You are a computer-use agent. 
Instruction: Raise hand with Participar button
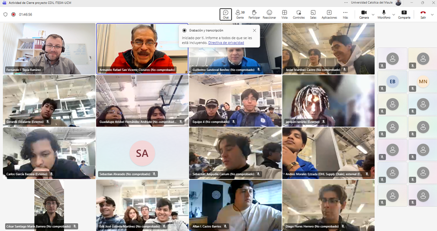pyautogui.click(x=254, y=14)
